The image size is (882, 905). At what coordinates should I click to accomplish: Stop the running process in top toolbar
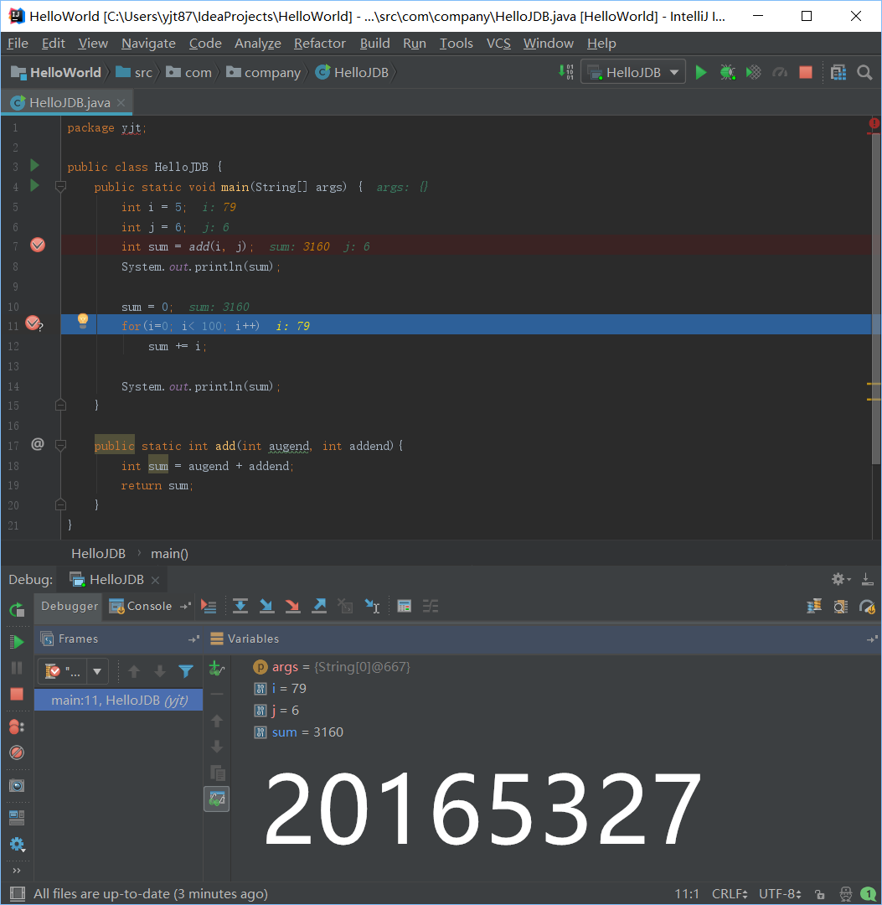coord(806,72)
